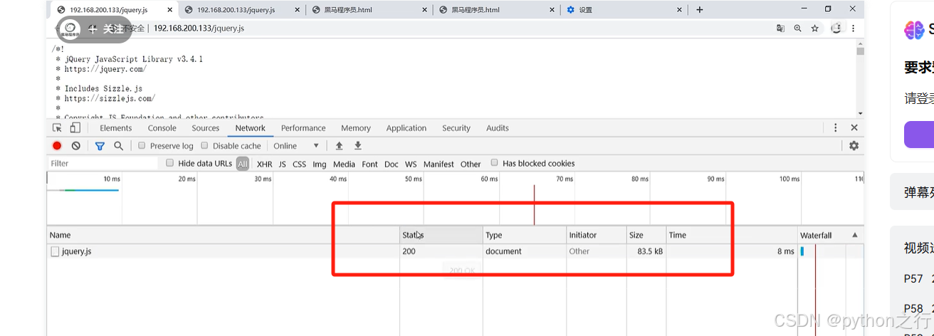Open the Performance panel
This screenshot has height=336, width=934.
tap(303, 128)
